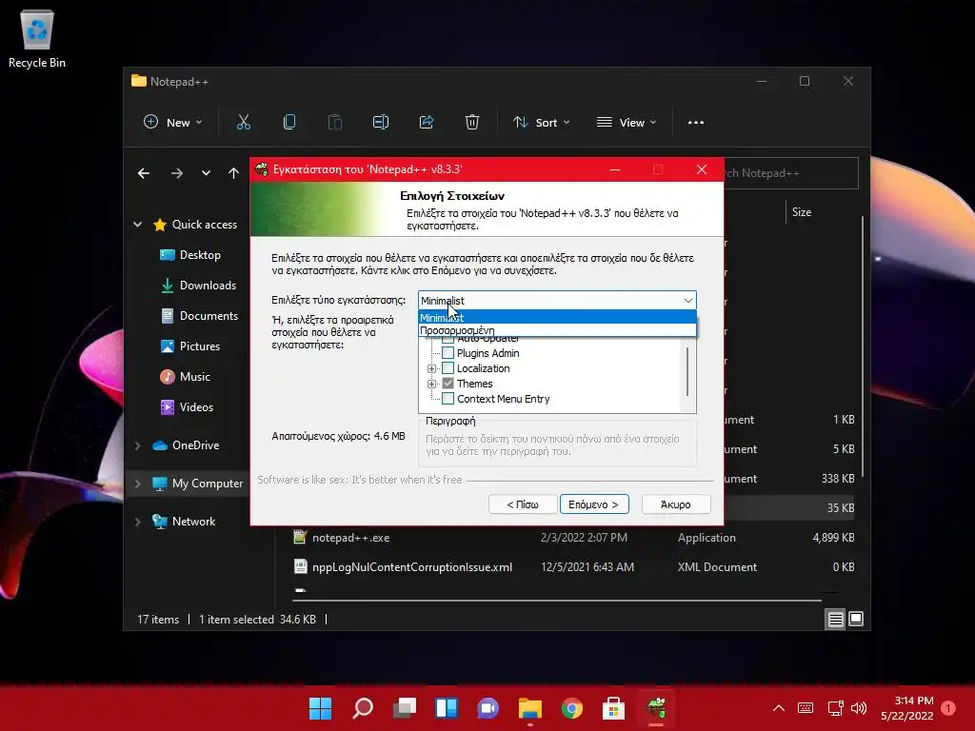Open the New dropdown in Explorer
Screen dimensions: 975x731
[x=173, y=123]
